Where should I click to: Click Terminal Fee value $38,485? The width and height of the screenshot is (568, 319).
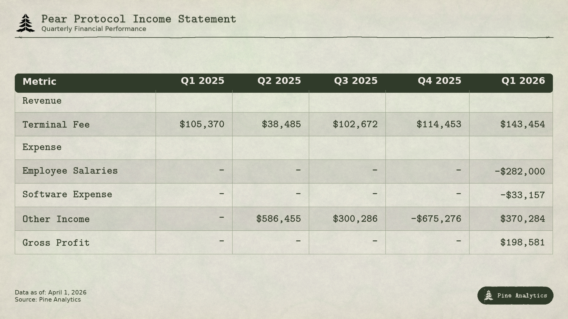[281, 124]
